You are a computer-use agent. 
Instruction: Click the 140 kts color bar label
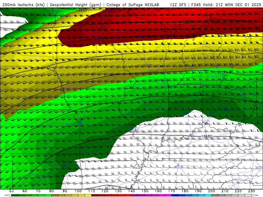pos(132,191)
